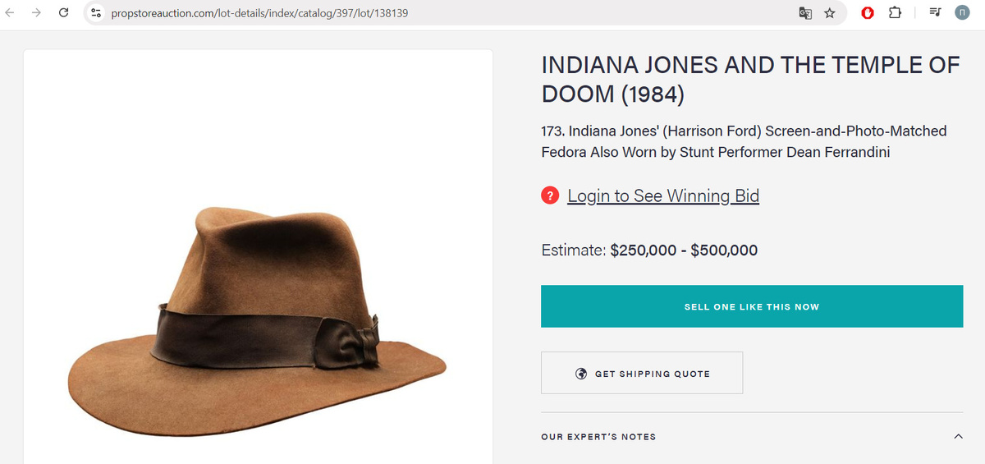Click Login to See Winning Bid link
This screenshot has width=985, height=464.
[663, 196]
